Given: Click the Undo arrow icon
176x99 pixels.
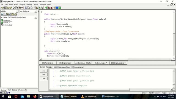Looking at the screenshot, I should tap(23, 8).
